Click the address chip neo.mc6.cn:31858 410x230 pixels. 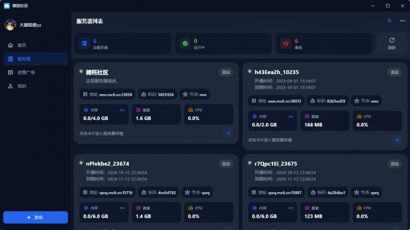click(x=108, y=95)
